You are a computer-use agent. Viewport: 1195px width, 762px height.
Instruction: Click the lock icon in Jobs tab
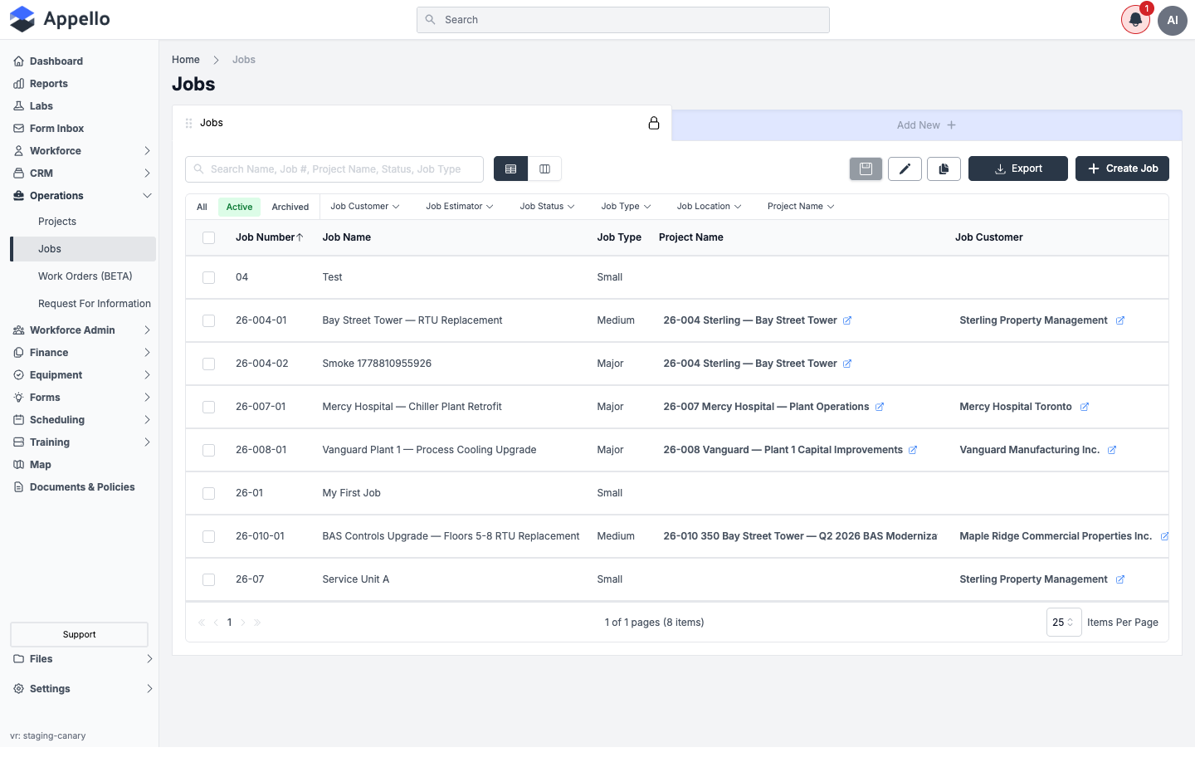click(x=654, y=123)
